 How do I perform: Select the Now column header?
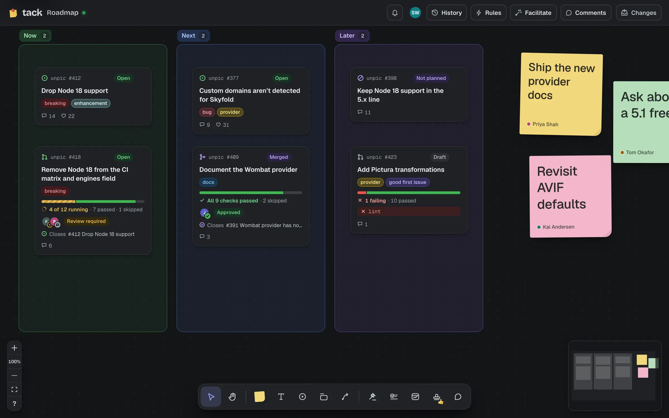tap(35, 36)
